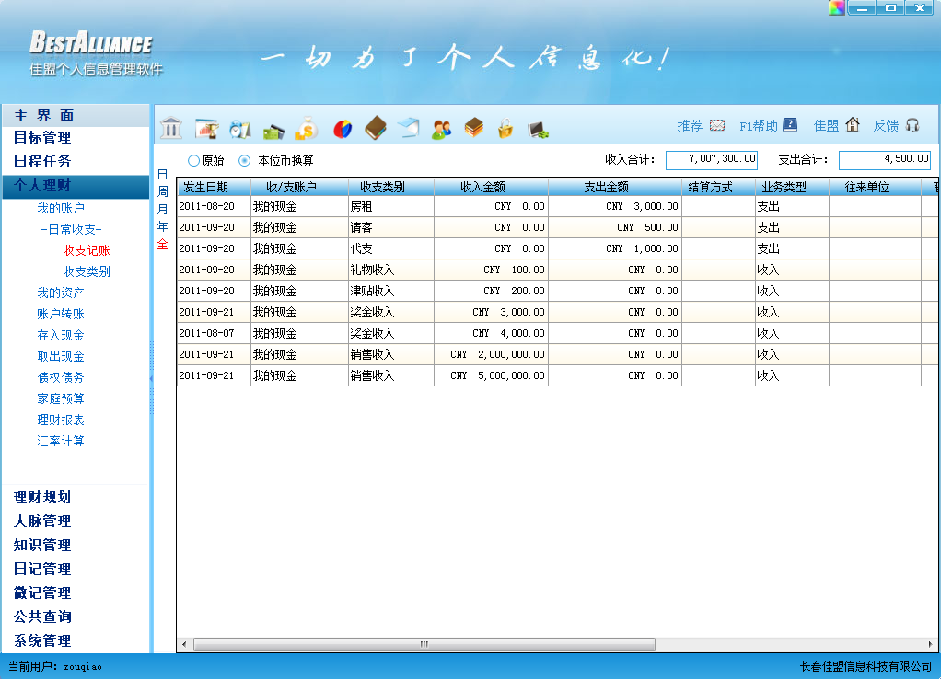Image resolution: width=941 pixels, height=679 pixels.
Task: Click the two people contacts icon
Action: pyautogui.click(x=442, y=129)
